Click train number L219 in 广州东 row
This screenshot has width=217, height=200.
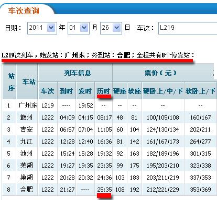pyautogui.click(x=48, y=105)
